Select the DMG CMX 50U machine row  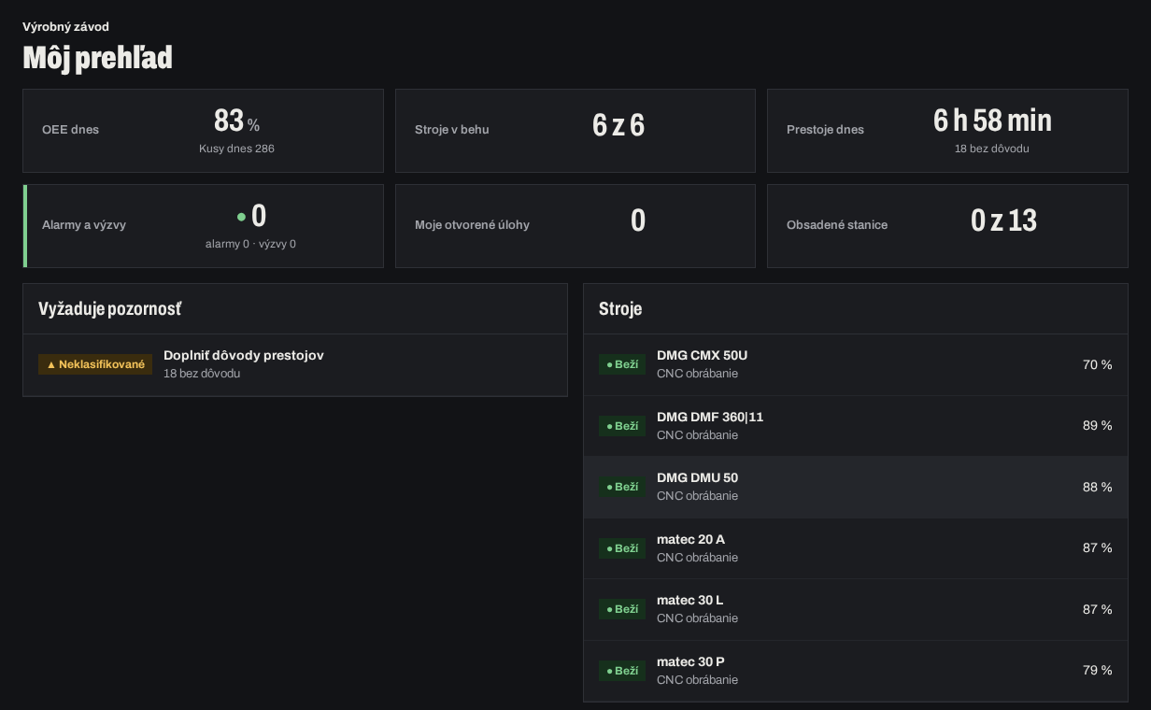[x=856, y=364]
